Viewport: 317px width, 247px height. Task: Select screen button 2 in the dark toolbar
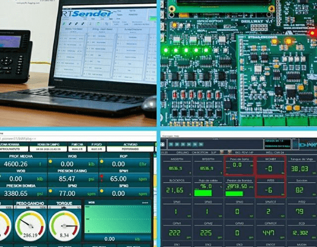coord(177,144)
